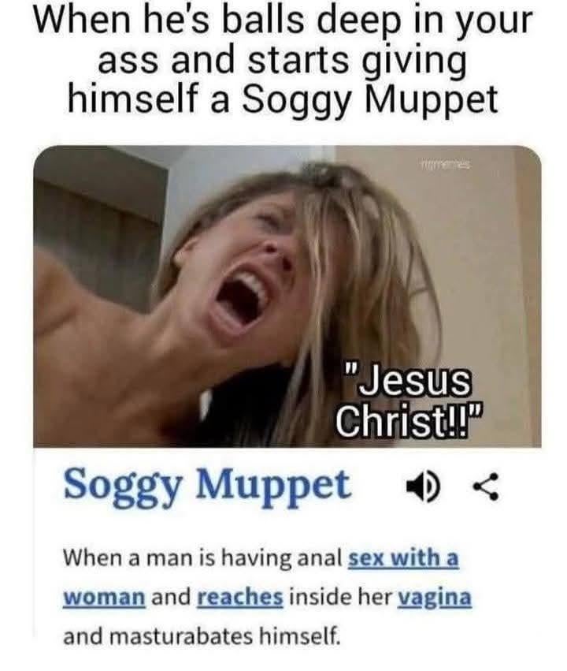Open the Soggy Muppet title link
Screen dimensions: 567x671
(x=207, y=486)
